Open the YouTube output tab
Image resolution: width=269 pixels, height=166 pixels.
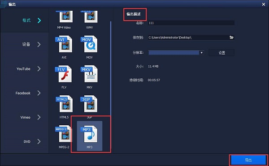pos(25,69)
